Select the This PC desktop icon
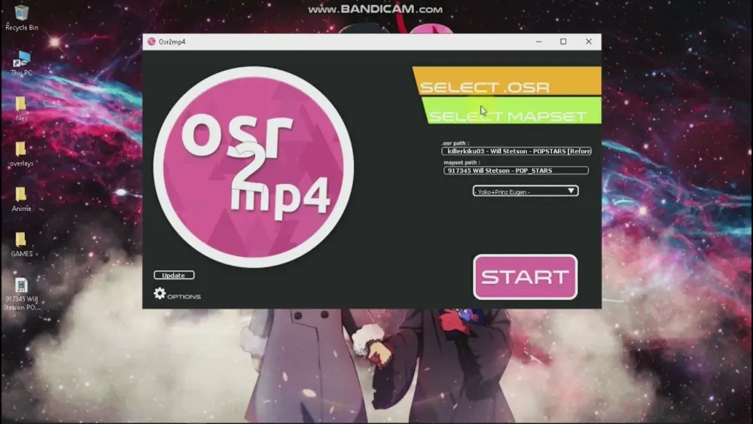753x424 pixels. [x=22, y=63]
